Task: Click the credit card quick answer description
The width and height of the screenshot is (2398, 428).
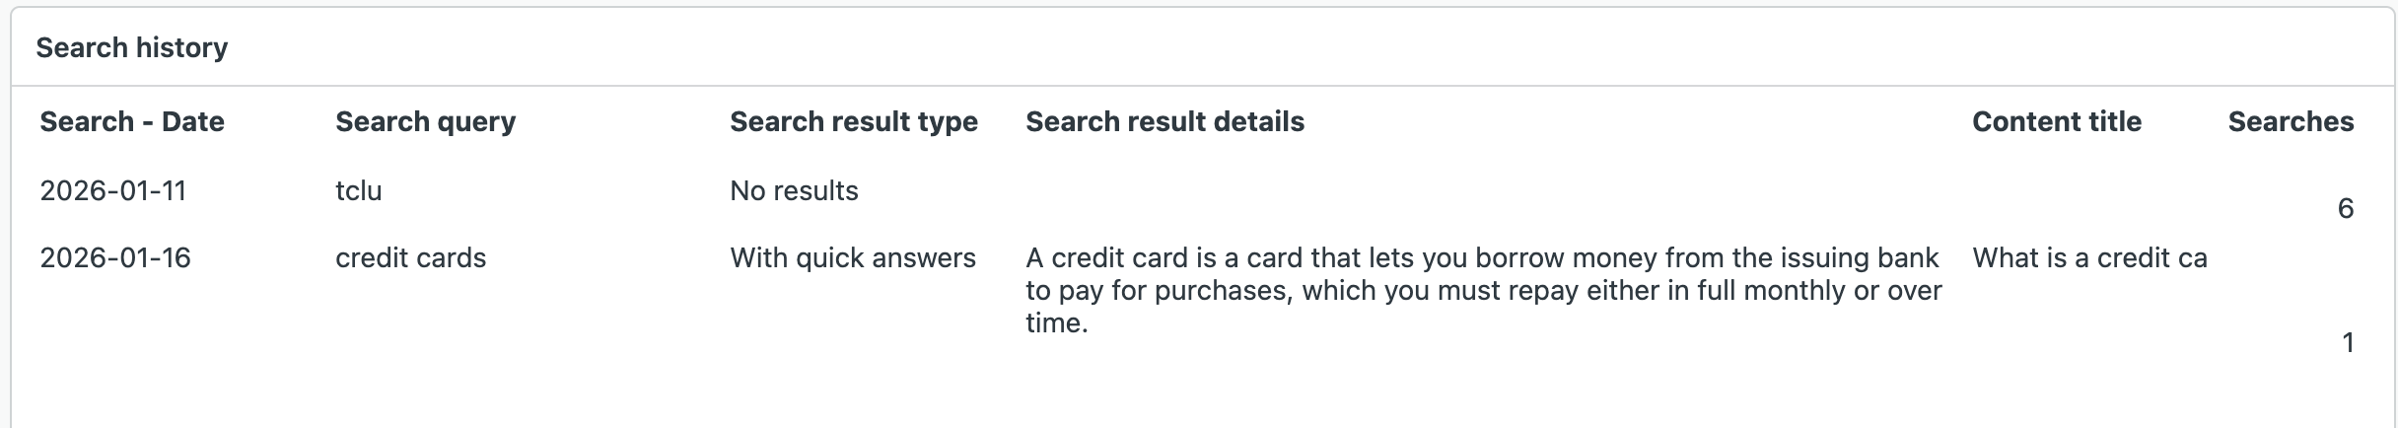Action: [1482, 290]
